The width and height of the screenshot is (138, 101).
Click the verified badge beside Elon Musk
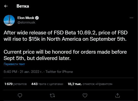click(37, 18)
